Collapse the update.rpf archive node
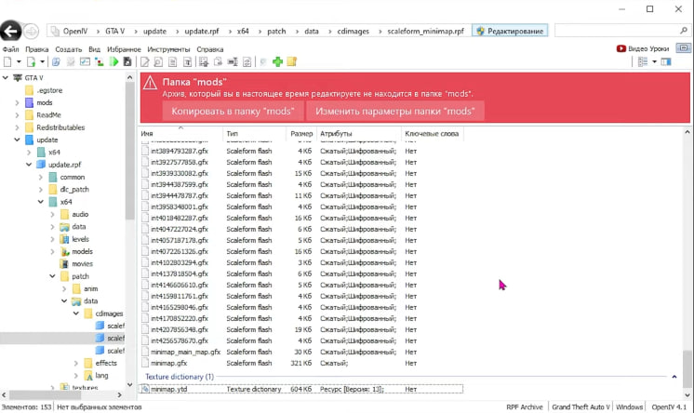The image size is (694, 413). 29,165
